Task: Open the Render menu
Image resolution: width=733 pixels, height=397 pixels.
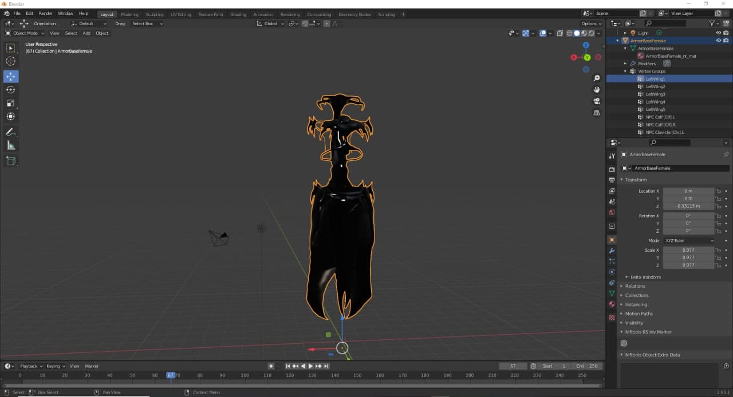Action: coord(46,13)
